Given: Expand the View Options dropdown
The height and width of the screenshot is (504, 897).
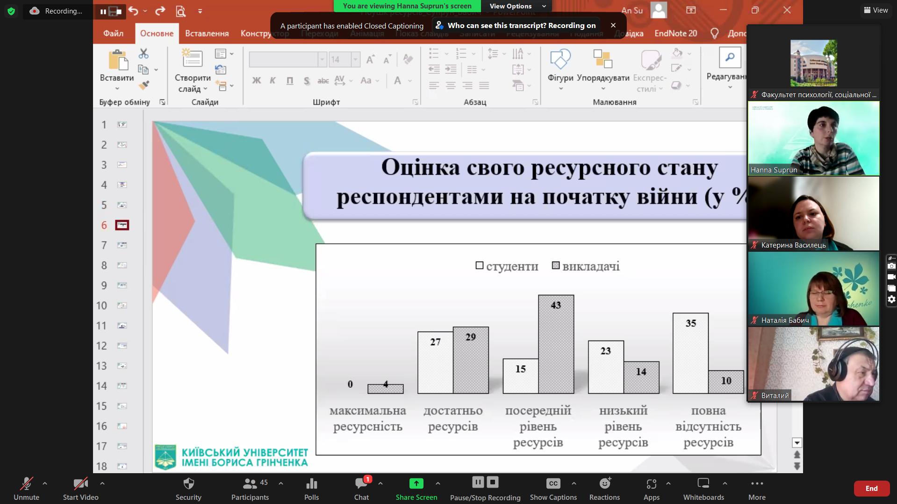Looking at the screenshot, I should pos(517,6).
